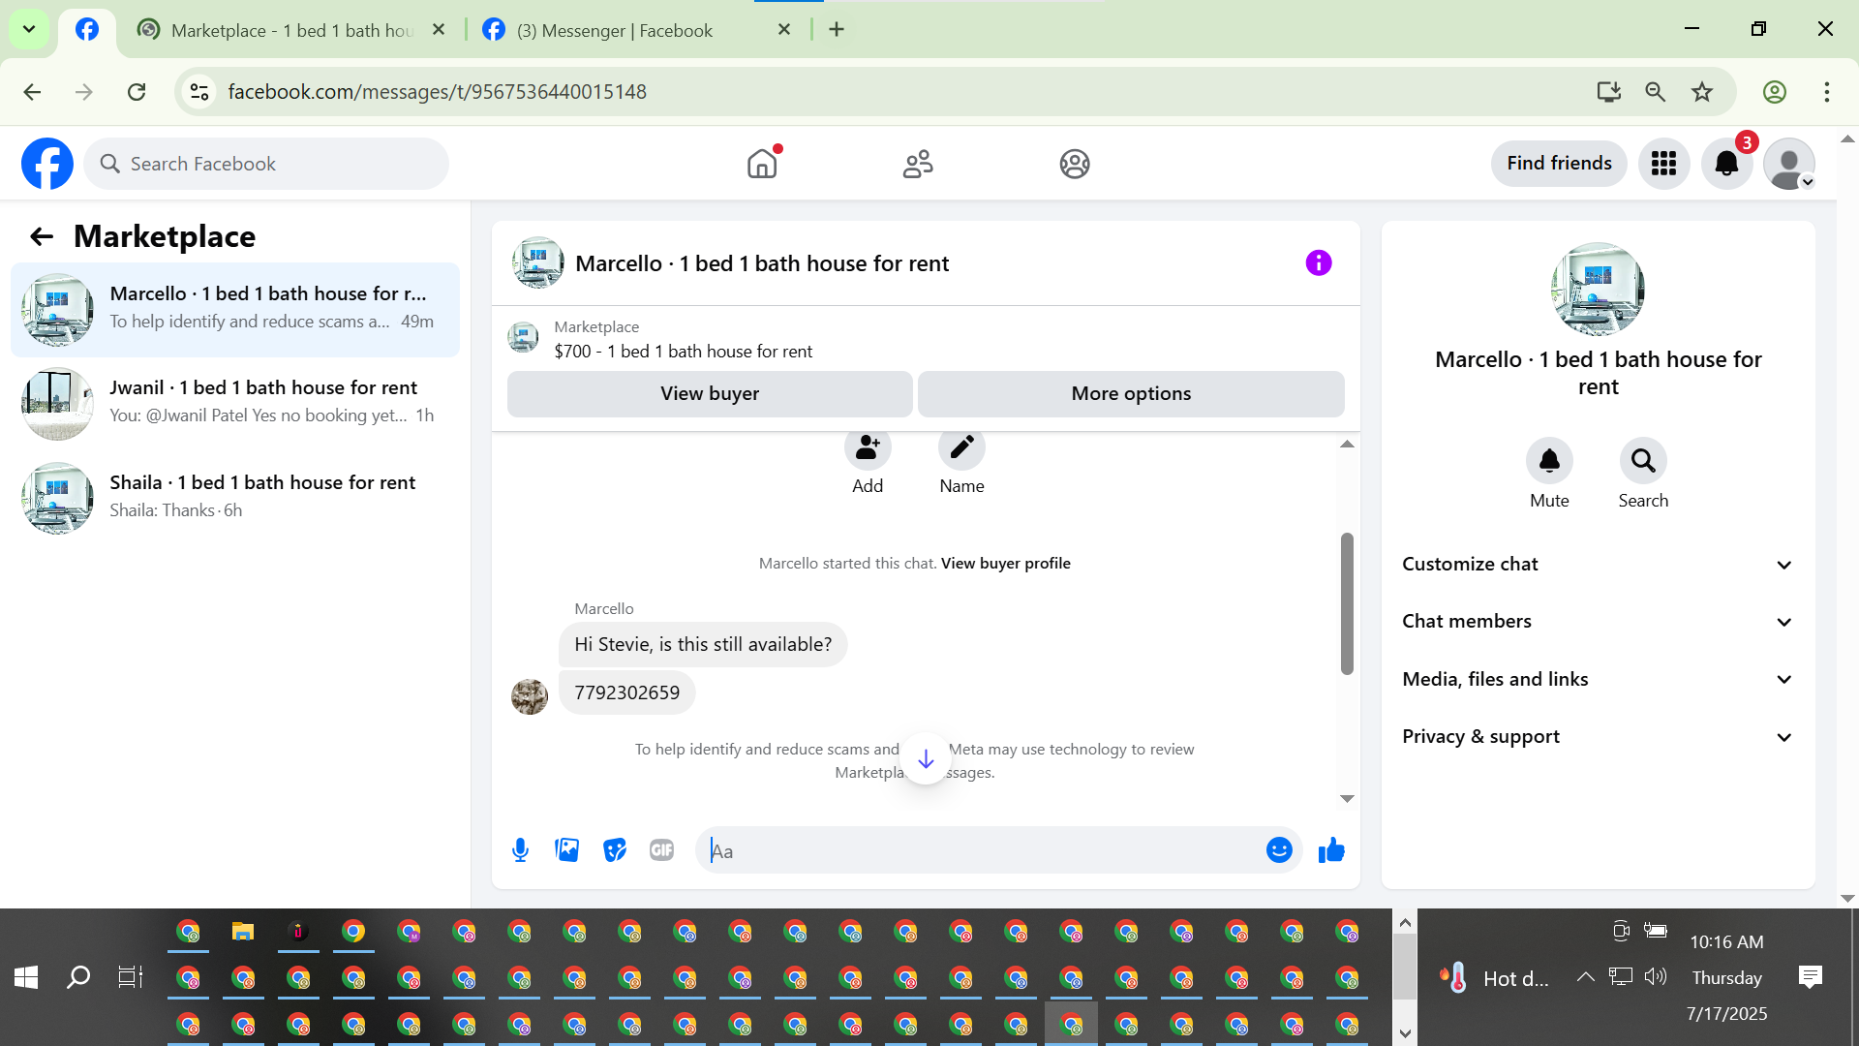Open the Windows Start menu
Viewport: 1859px width, 1046px height.
[26, 977]
